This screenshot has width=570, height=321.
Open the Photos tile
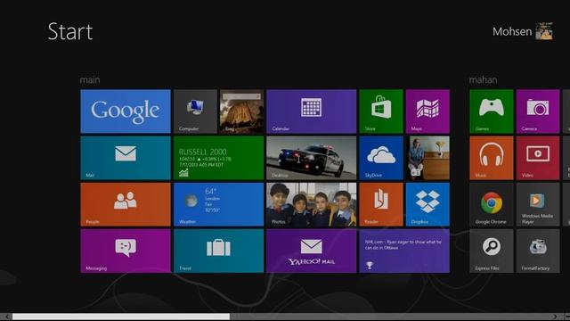[x=312, y=204]
